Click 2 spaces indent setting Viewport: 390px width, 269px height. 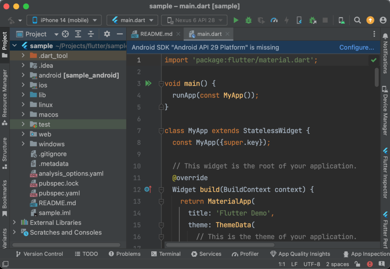pyautogui.click(x=337, y=264)
